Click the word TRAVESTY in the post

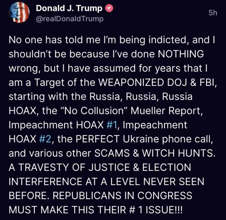44,167
